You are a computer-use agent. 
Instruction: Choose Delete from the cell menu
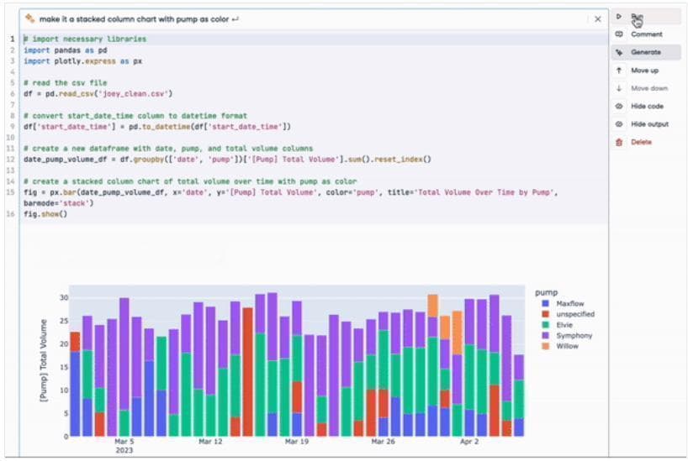646,142
